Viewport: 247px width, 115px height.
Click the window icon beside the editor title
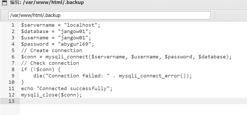(x=5, y=3)
